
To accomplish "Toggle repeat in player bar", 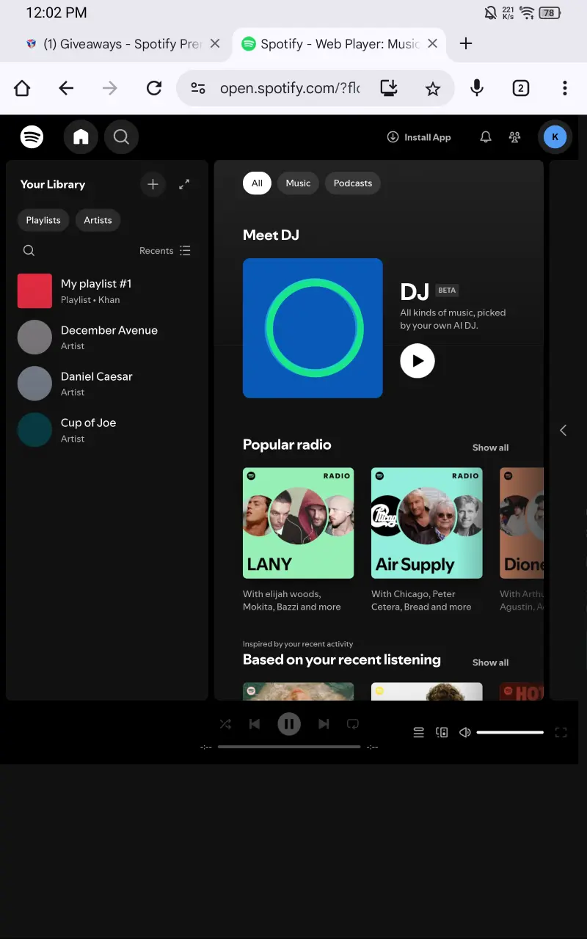I will 353,724.
